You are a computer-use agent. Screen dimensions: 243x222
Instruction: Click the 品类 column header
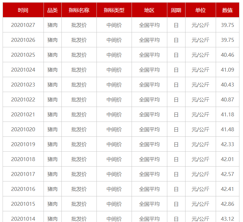pyautogui.click(x=53, y=10)
